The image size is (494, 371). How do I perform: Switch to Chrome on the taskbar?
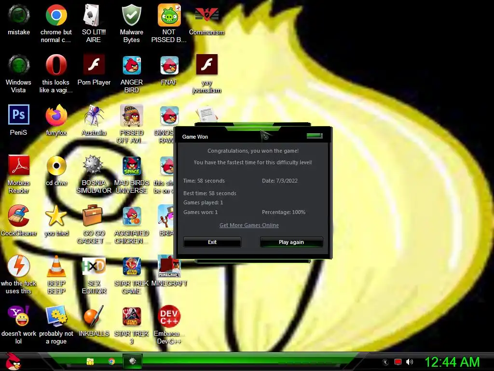click(111, 361)
